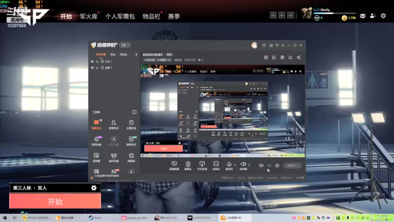This screenshot has width=394, height=222.
Task: Open the hamburger menu in streaming app title bar
Action: [283, 45]
